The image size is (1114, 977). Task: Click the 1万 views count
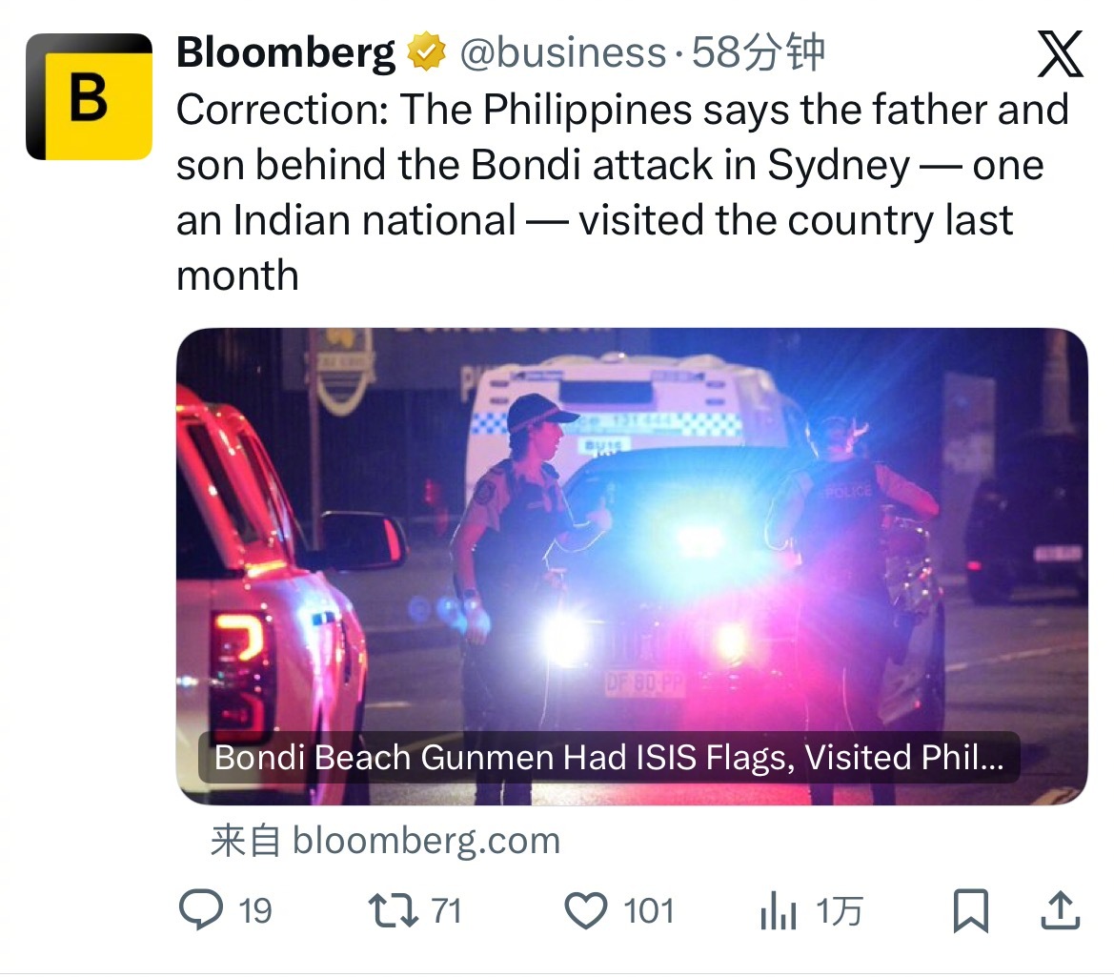pos(839,912)
